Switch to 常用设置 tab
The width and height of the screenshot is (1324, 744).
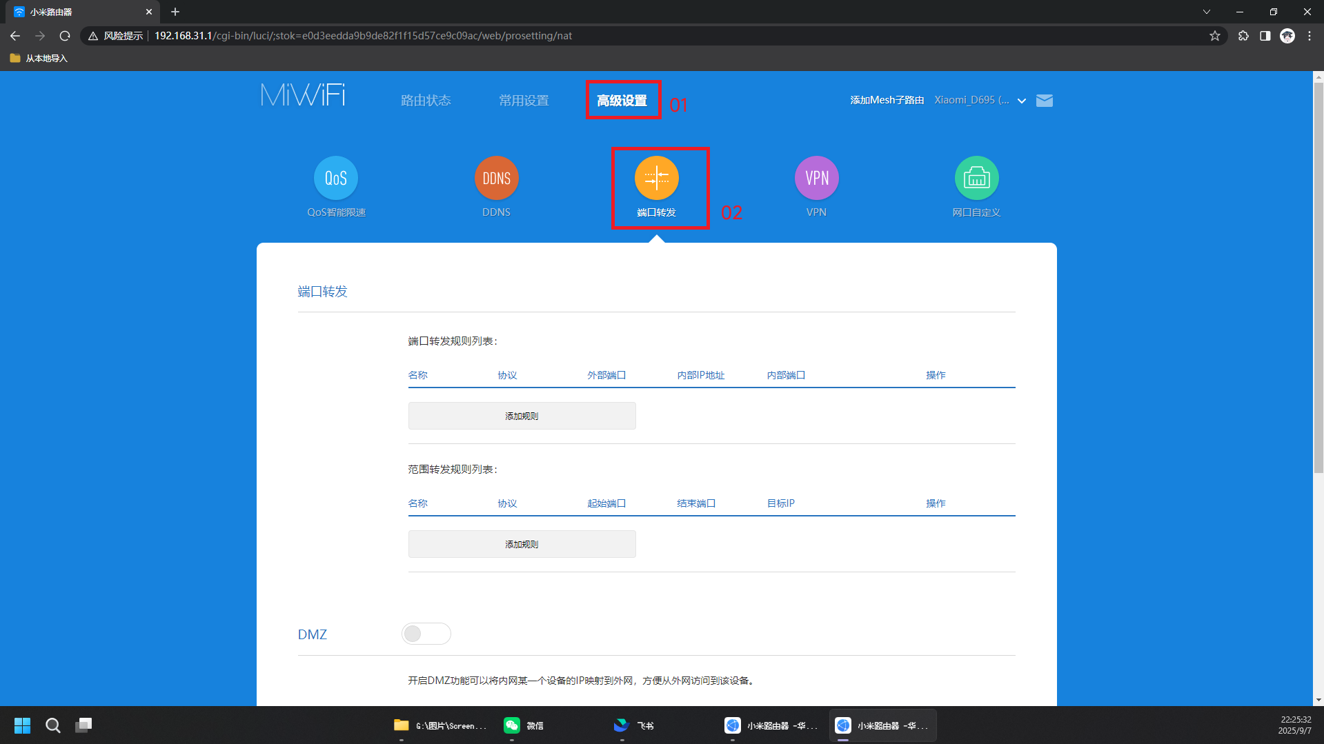coord(524,101)
